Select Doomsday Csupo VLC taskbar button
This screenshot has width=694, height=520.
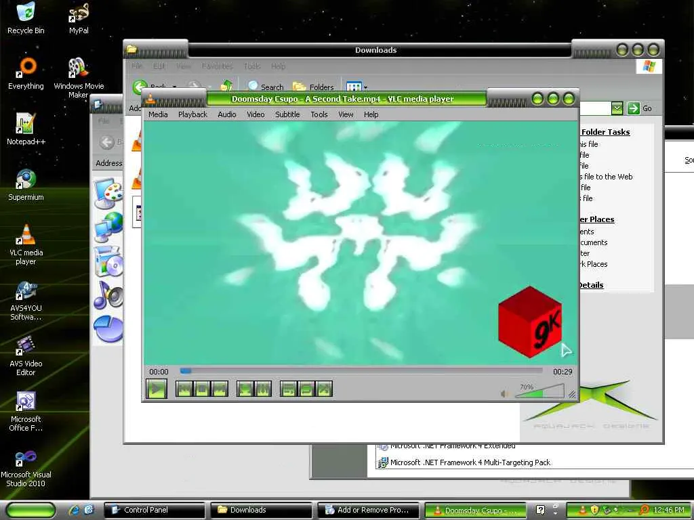point(475,511)
